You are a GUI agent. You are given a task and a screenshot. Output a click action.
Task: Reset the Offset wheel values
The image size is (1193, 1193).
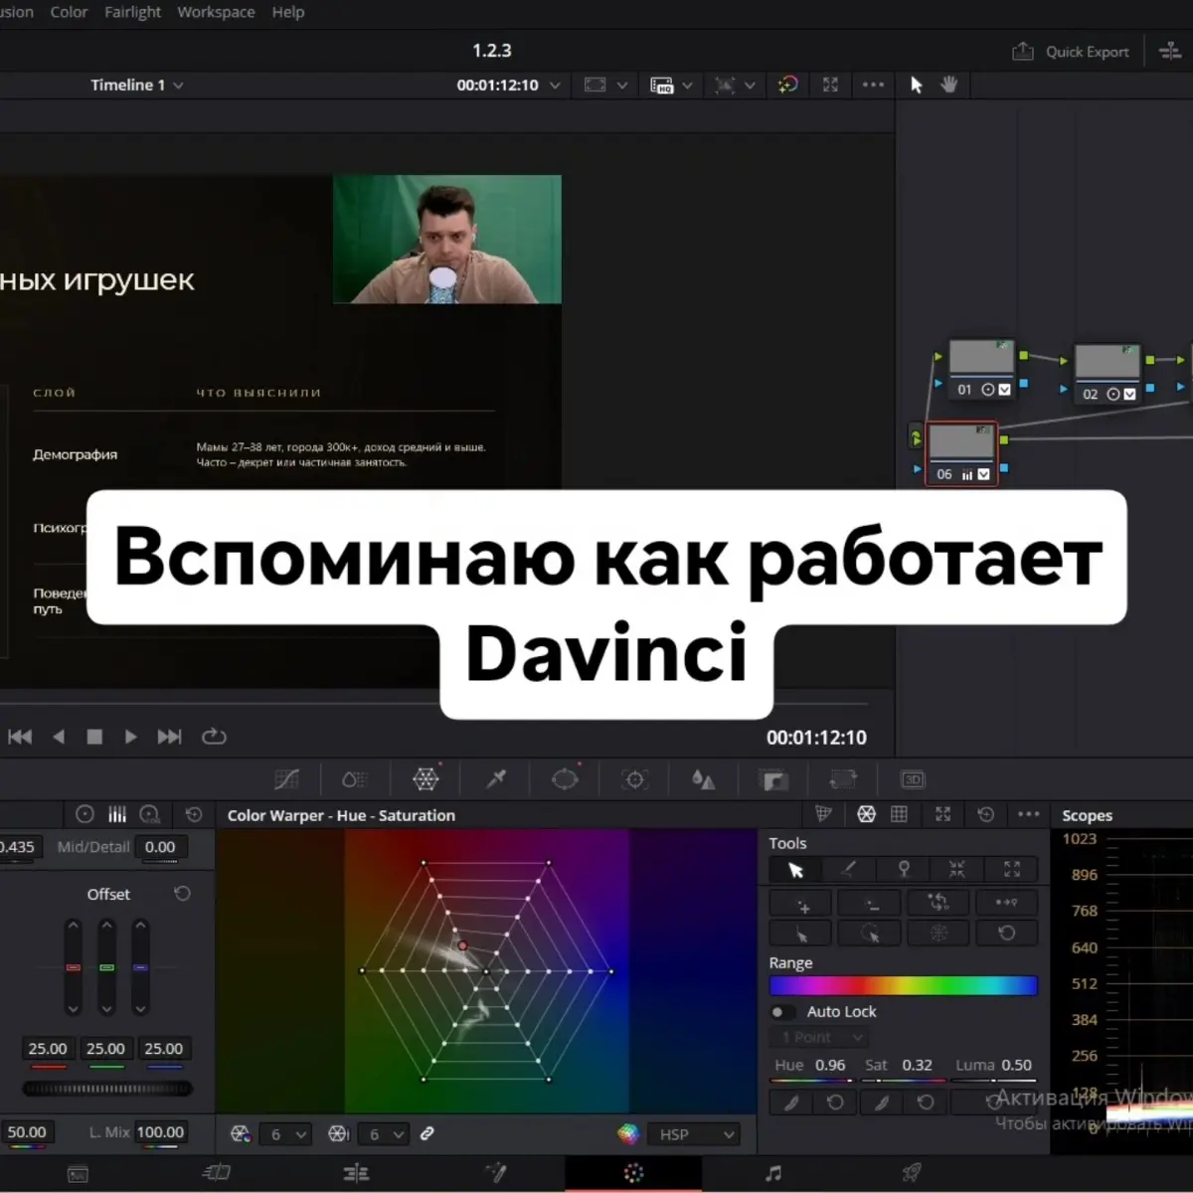[182, 894]
